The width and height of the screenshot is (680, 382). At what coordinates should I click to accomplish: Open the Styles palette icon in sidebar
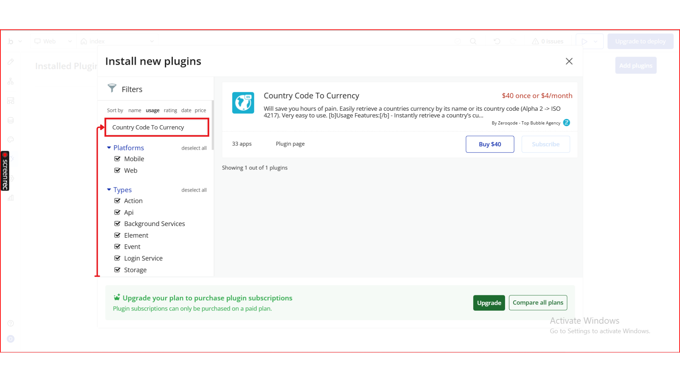click(11, 140)
